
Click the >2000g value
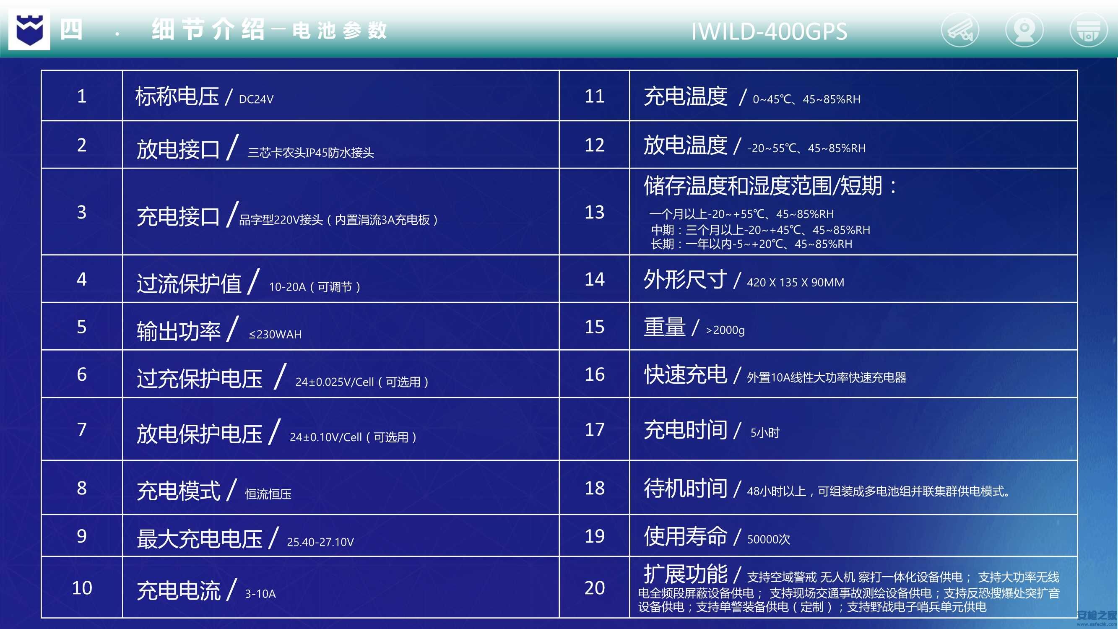click(x=725, y=330)
